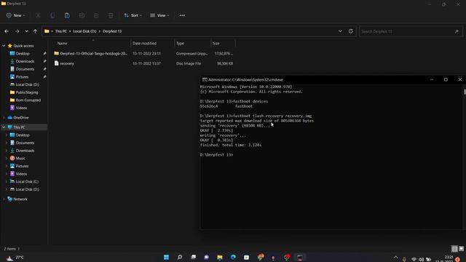
Task: Go forward with the right arrow
Action: click(17, 31)
